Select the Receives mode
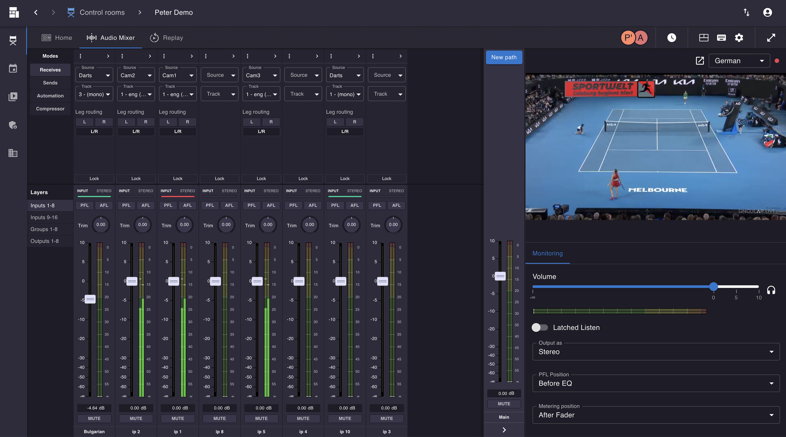Viewport: 786px width, 437px height. [x=50, y=70]
